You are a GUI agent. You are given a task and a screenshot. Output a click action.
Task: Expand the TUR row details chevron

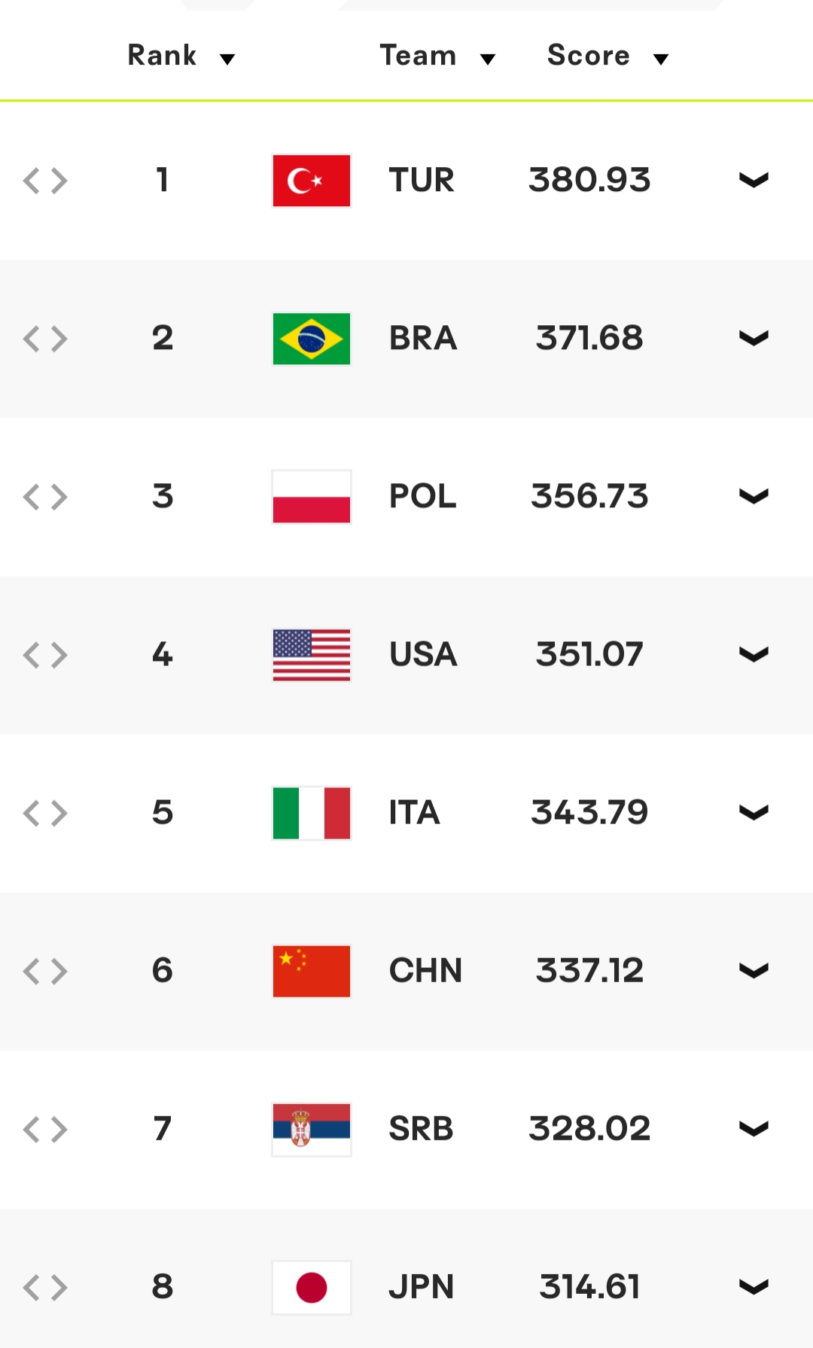tap(753, 181)
